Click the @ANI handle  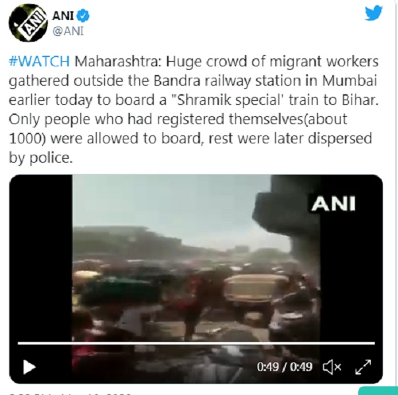pos(68,31)
